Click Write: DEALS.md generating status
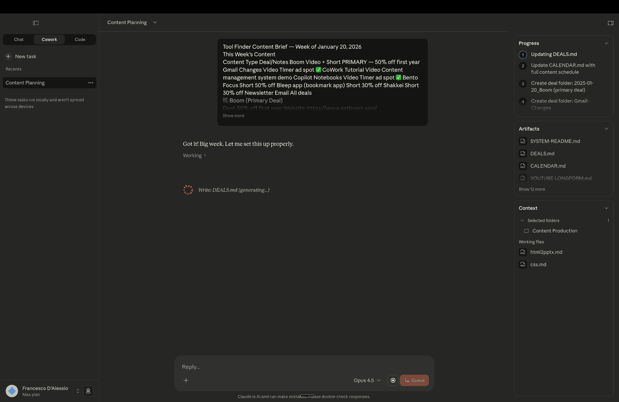Image resolution: width=619 pixels, height=402 pixels. tap(234, 190)
